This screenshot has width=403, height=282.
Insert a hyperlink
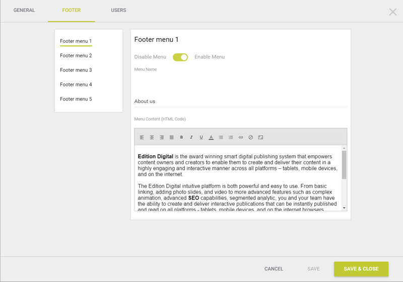pyautogui.click(x=241, y=137)
